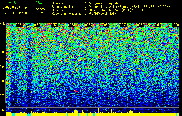Viewport: 182px width, 116px height.
Task: Click the red meteor echo near 0954
Action: coord(76,90)
